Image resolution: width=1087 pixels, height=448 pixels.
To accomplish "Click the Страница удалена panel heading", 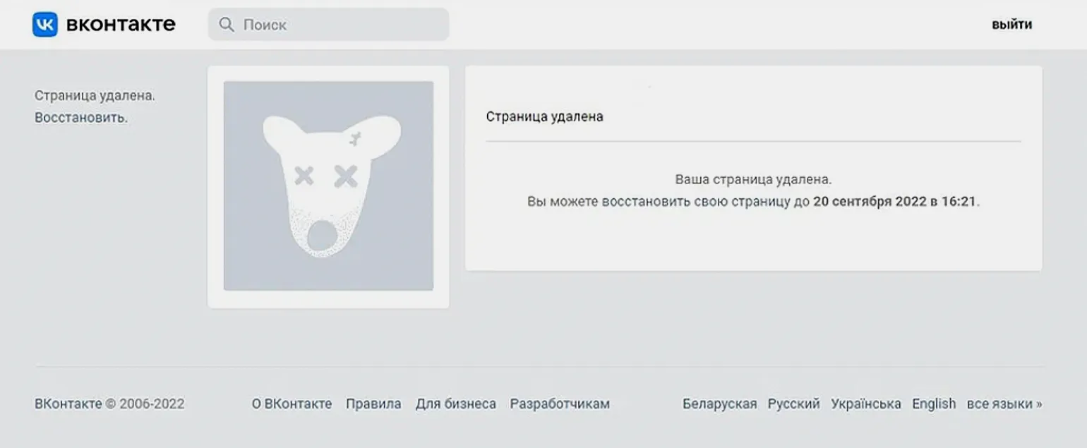I will pos(545,116).
